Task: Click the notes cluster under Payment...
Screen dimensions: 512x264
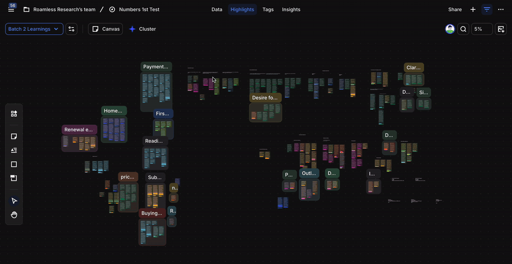Action: tap(156, 92)
